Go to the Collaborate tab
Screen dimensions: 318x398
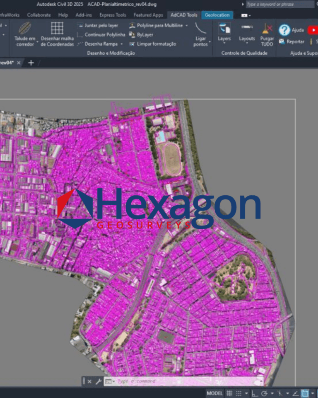(39, 15)
